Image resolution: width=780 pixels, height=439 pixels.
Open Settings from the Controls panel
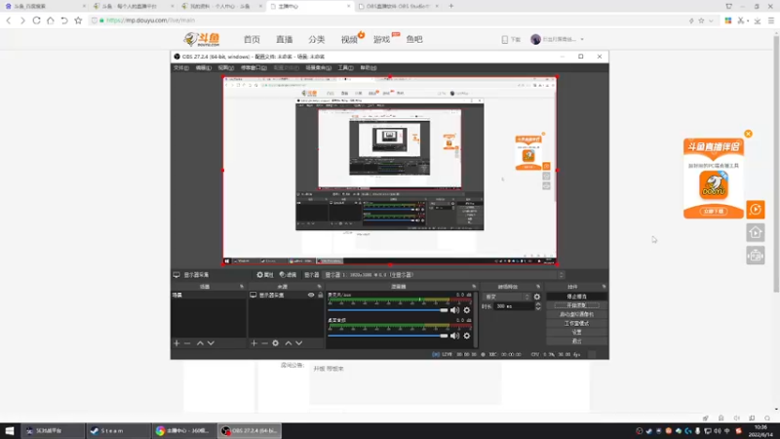[576, 333]
